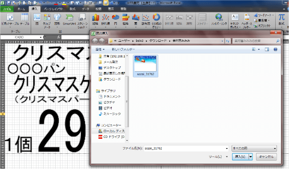Viewport: 289px width, 169px height.
Task: Click the fill color bucket in Quick Access
Action: point(64,3)
